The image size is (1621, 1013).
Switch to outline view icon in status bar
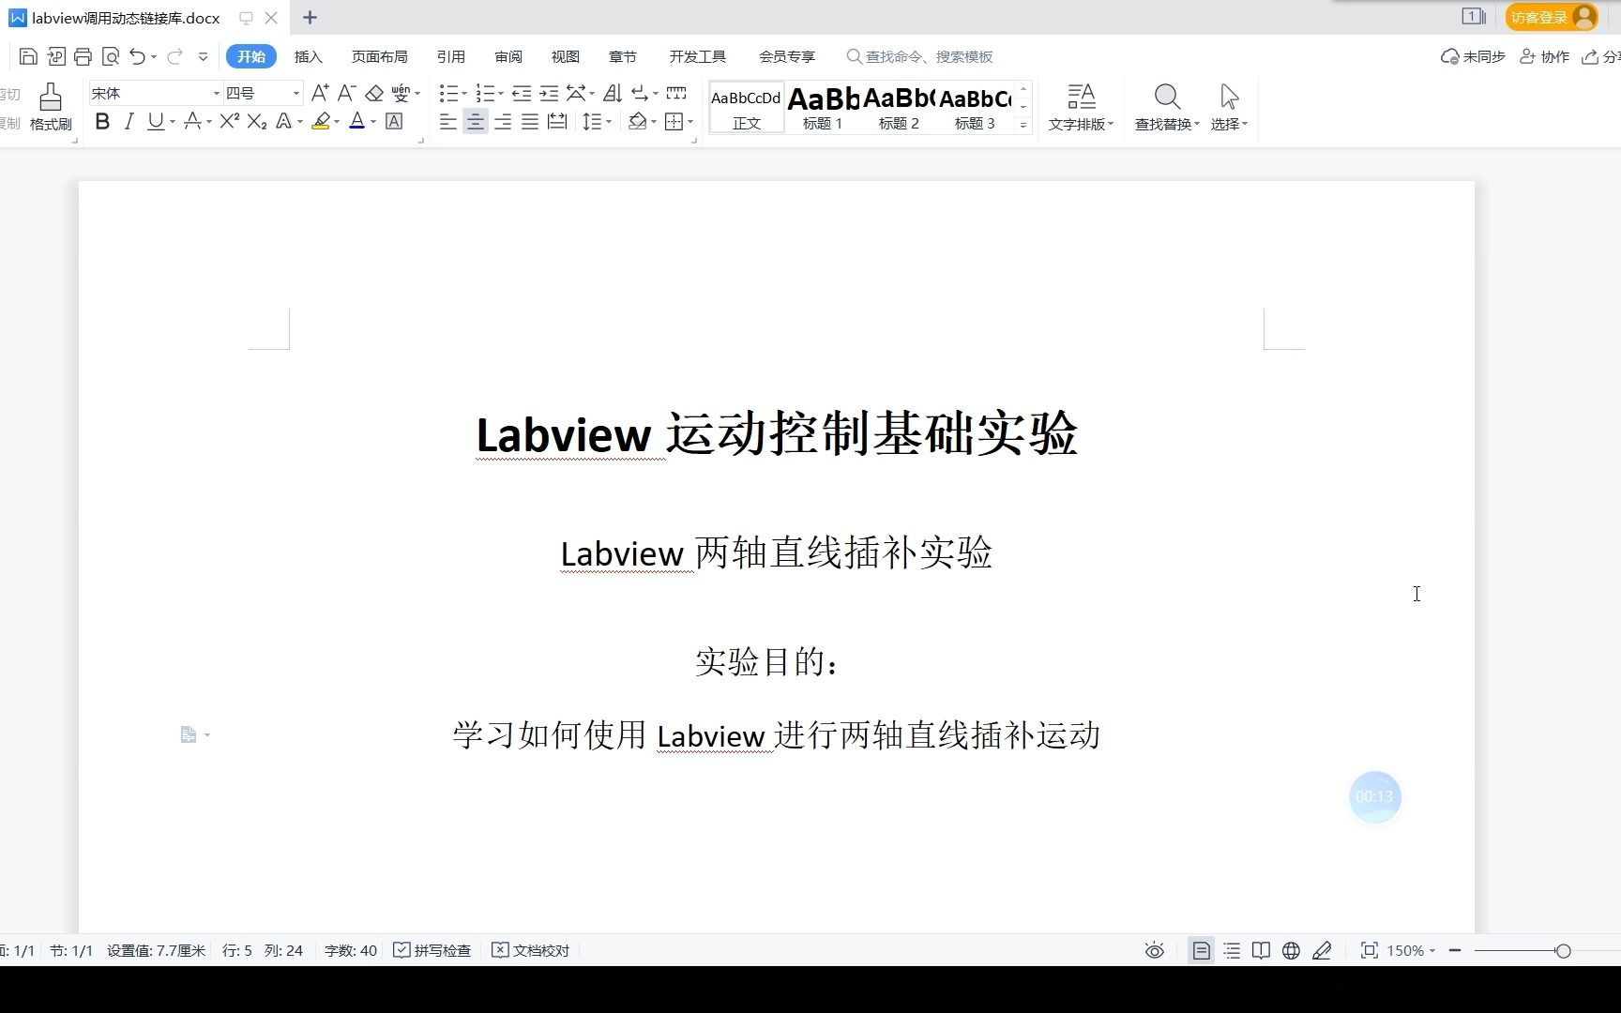[x=1232, y=950]
